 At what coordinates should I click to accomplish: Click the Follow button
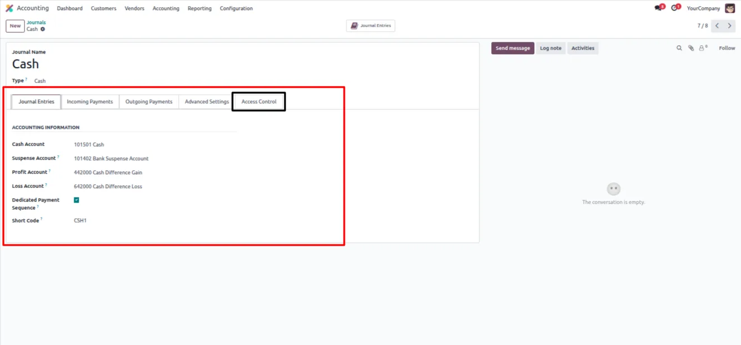pos(727,48)
